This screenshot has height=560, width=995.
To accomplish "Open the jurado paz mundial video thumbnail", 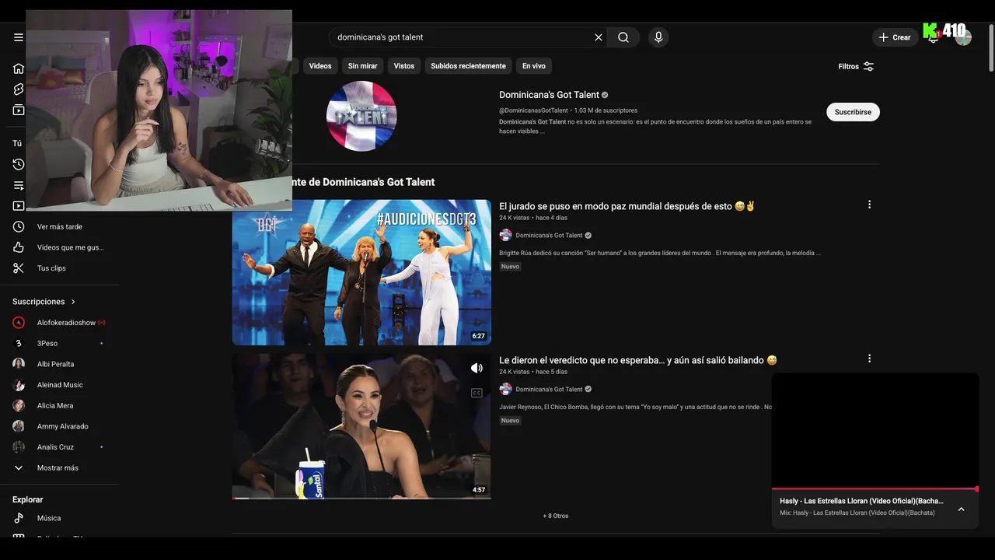I will (x=361, y=272).
